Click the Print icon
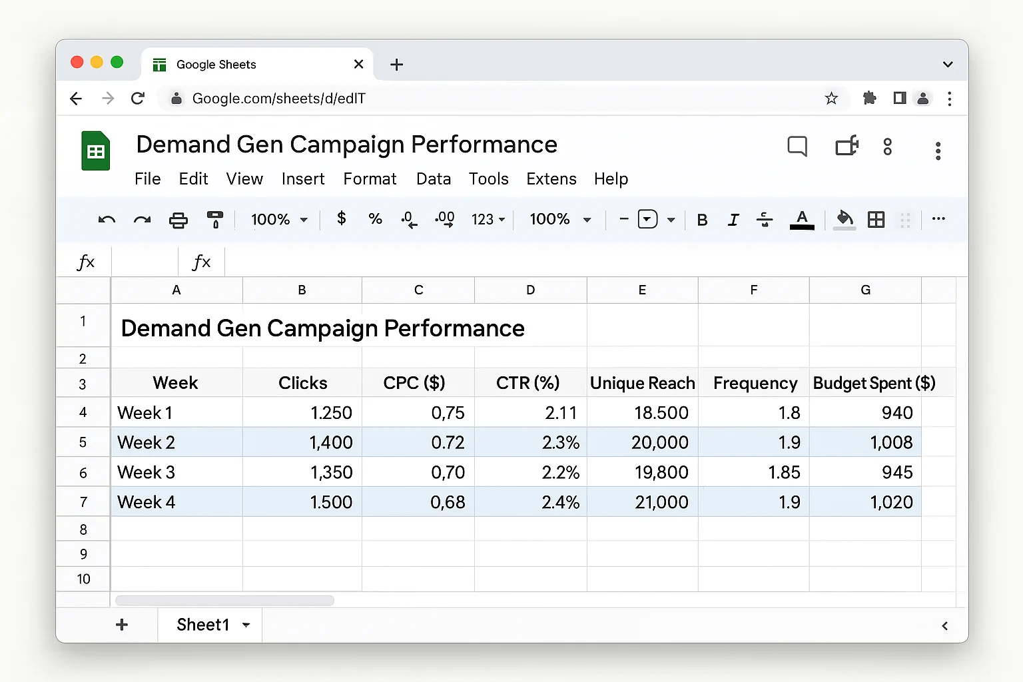The image size is (1023, 682). coord(178,220)
